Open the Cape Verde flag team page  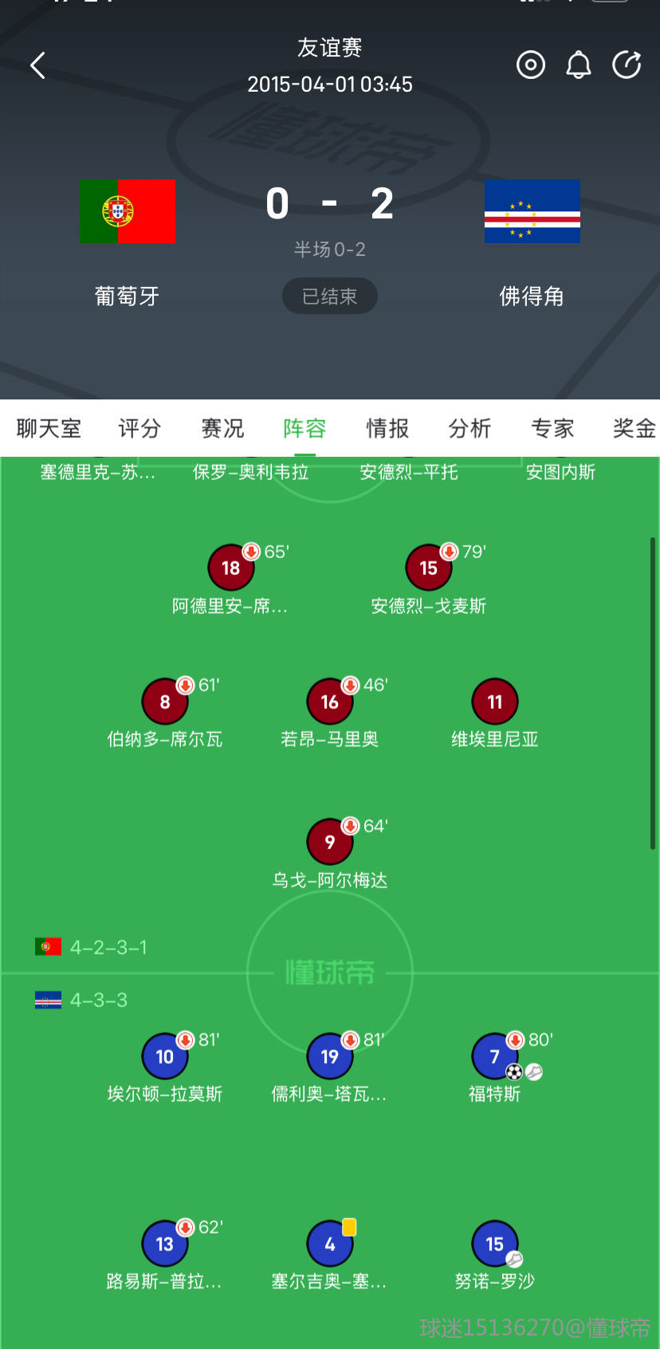(532, 211)
